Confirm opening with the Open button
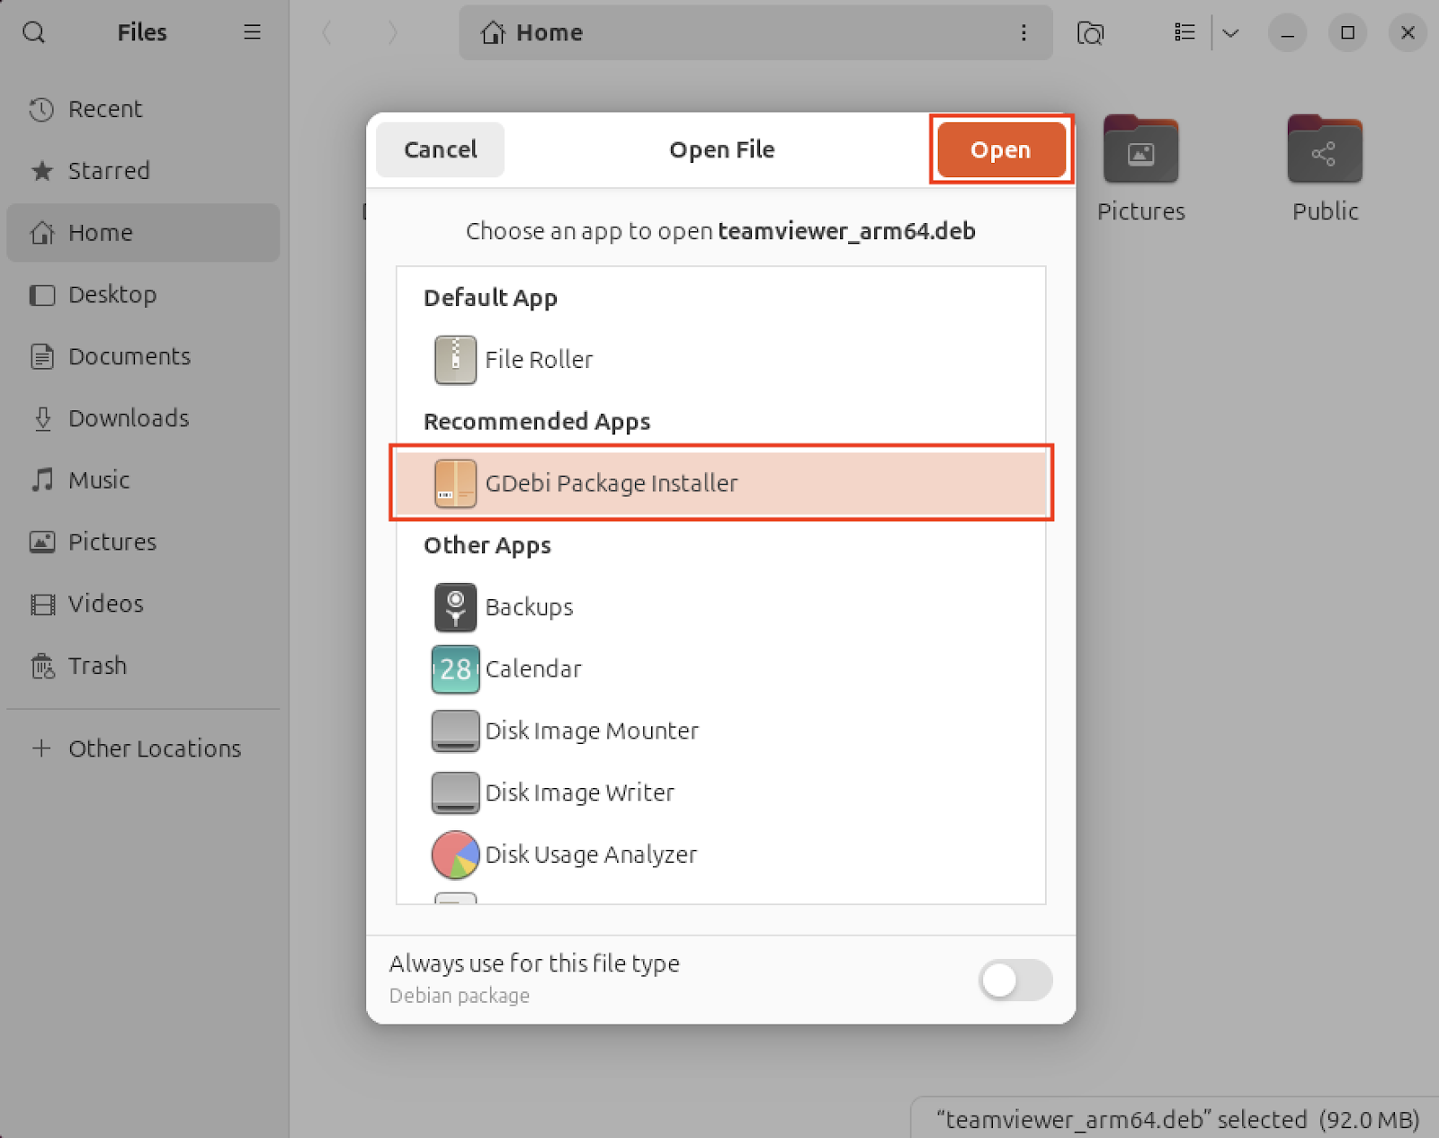The height and width of the screenshot is (1138, 1439). point(1000,149)
